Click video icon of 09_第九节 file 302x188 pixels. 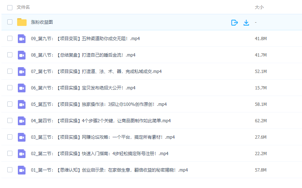click(x=22, y=39)
